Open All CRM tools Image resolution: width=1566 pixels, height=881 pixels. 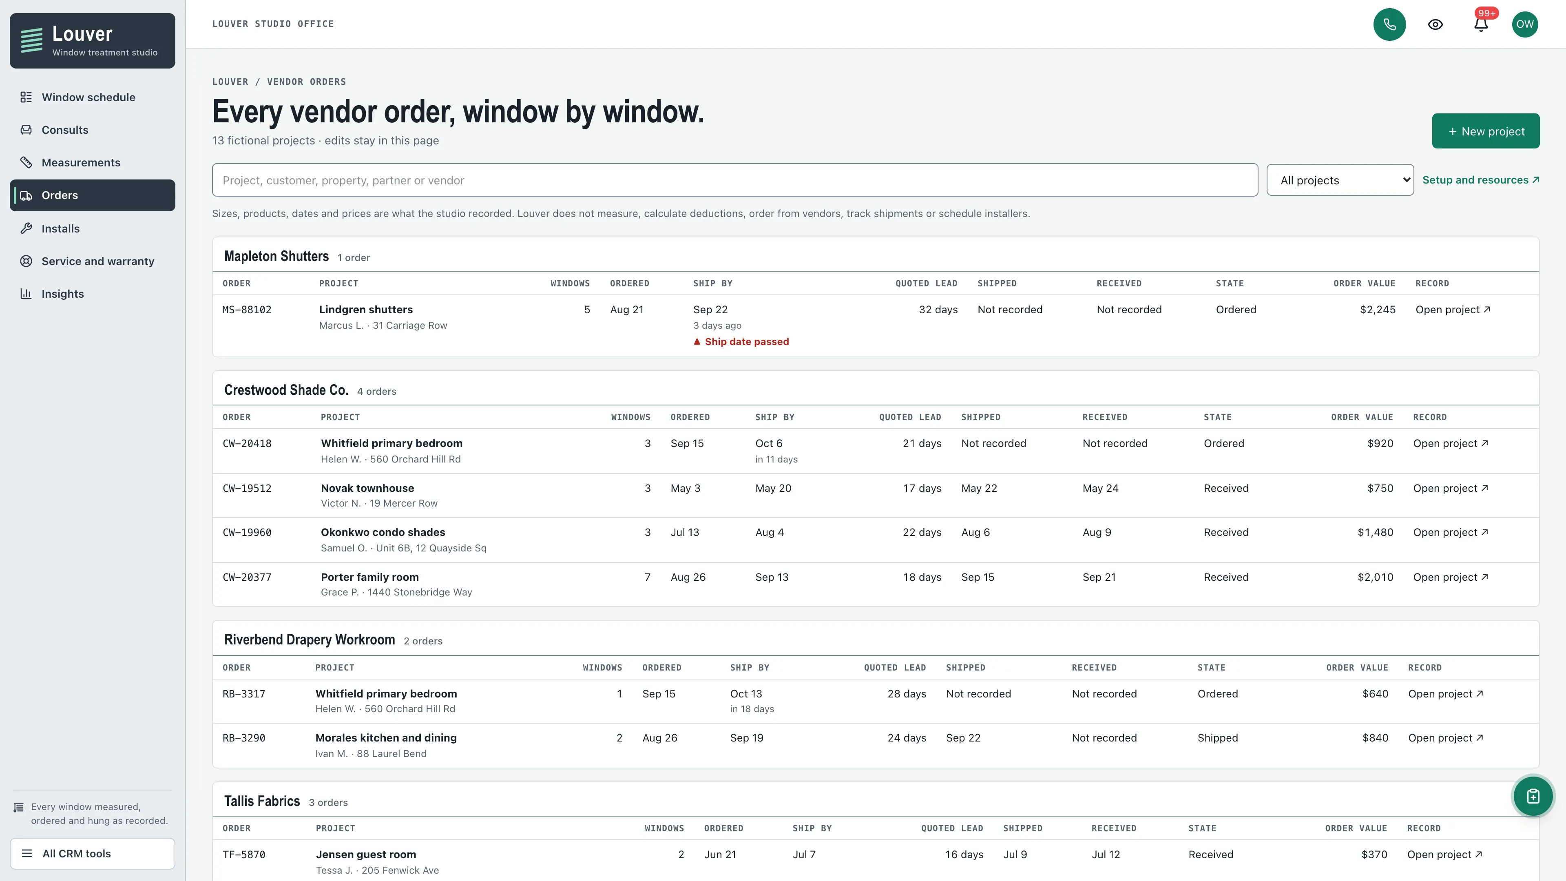pos(93,854)
